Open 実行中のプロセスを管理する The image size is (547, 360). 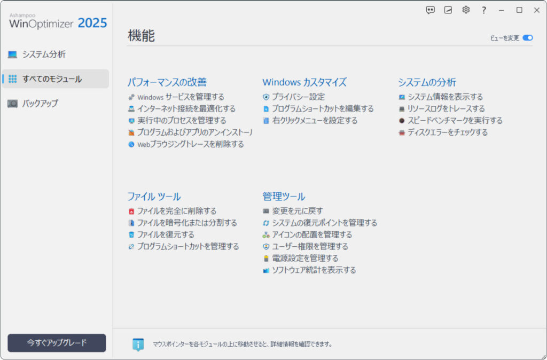coord(182,121)
